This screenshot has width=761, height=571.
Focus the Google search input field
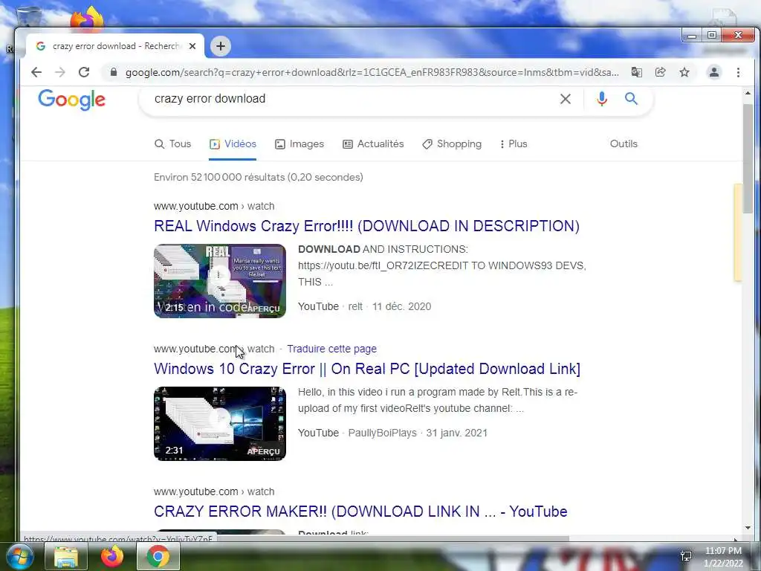354,99
